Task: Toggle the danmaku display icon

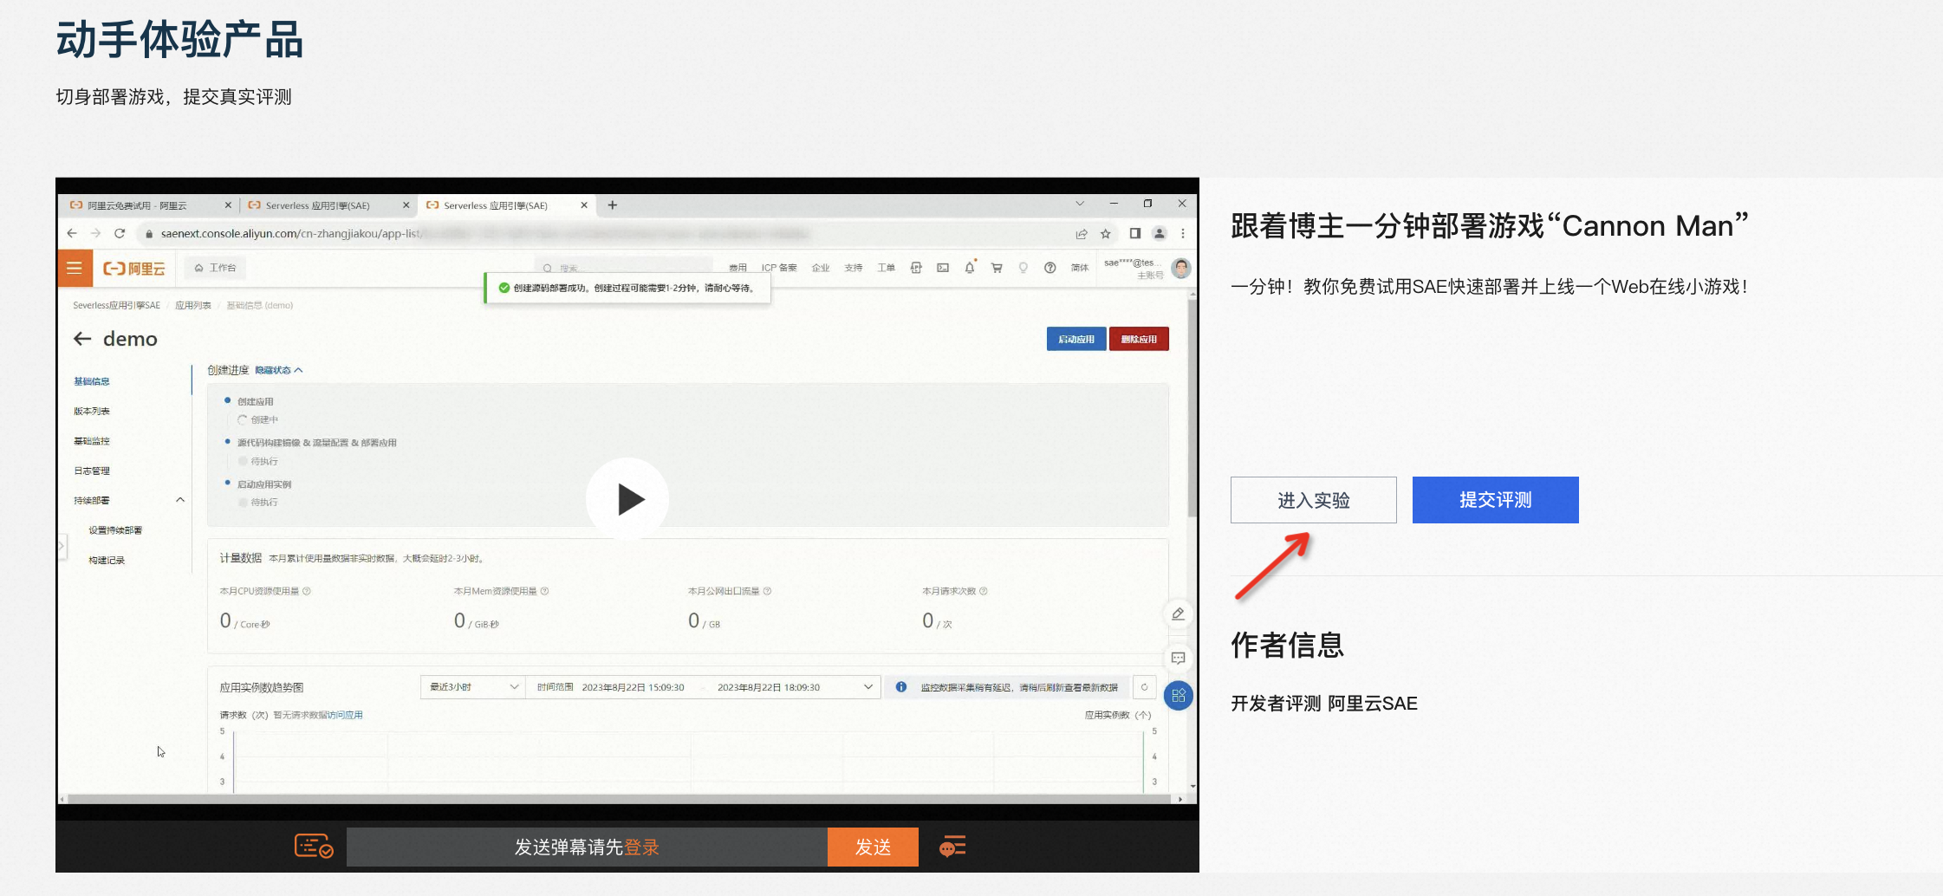Action: coord(314,847)
